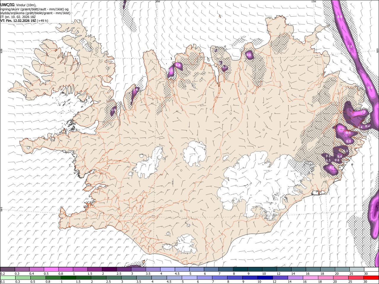379x284 pixels.
Task: Click the 'rigning/skúrir' legend description line
Action: click(x=34, y=9)
